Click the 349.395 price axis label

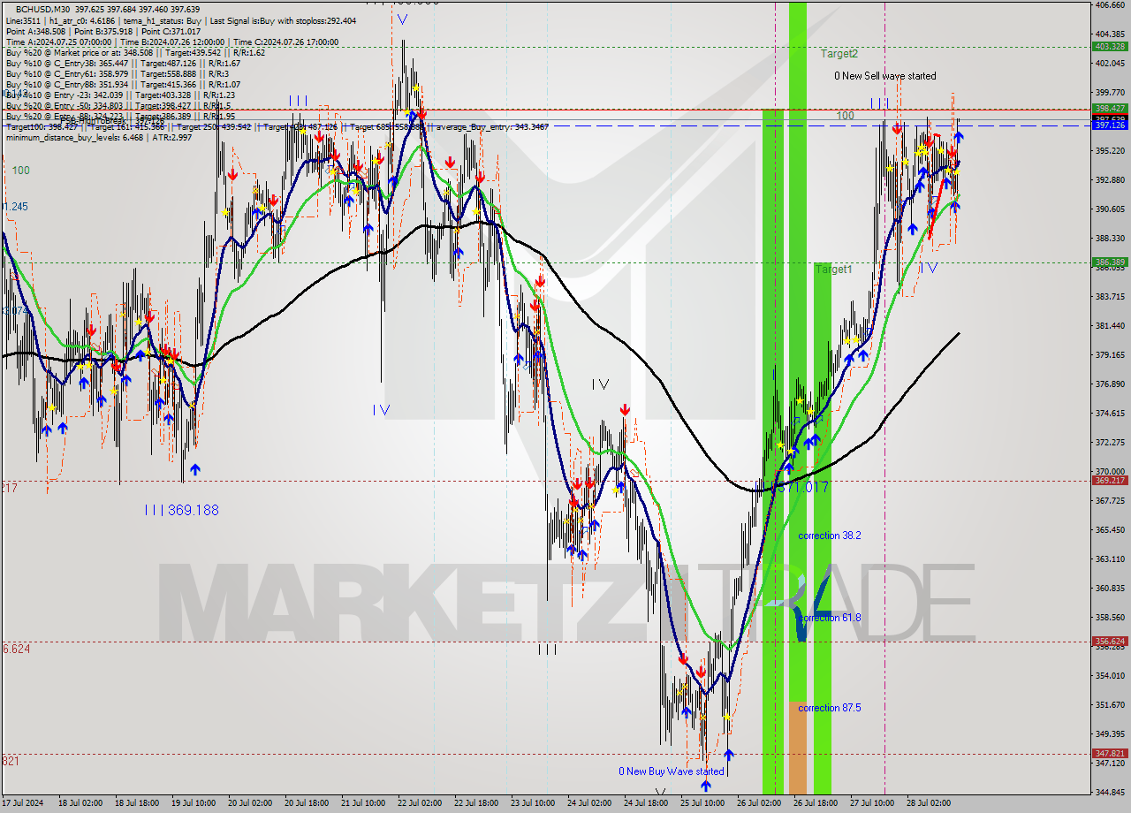click(1110, 733)
